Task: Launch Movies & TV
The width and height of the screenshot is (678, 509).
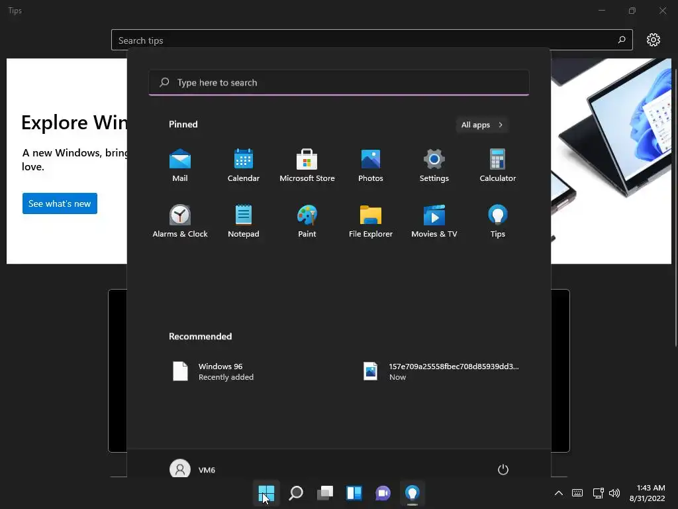Action: click(434, 221)
